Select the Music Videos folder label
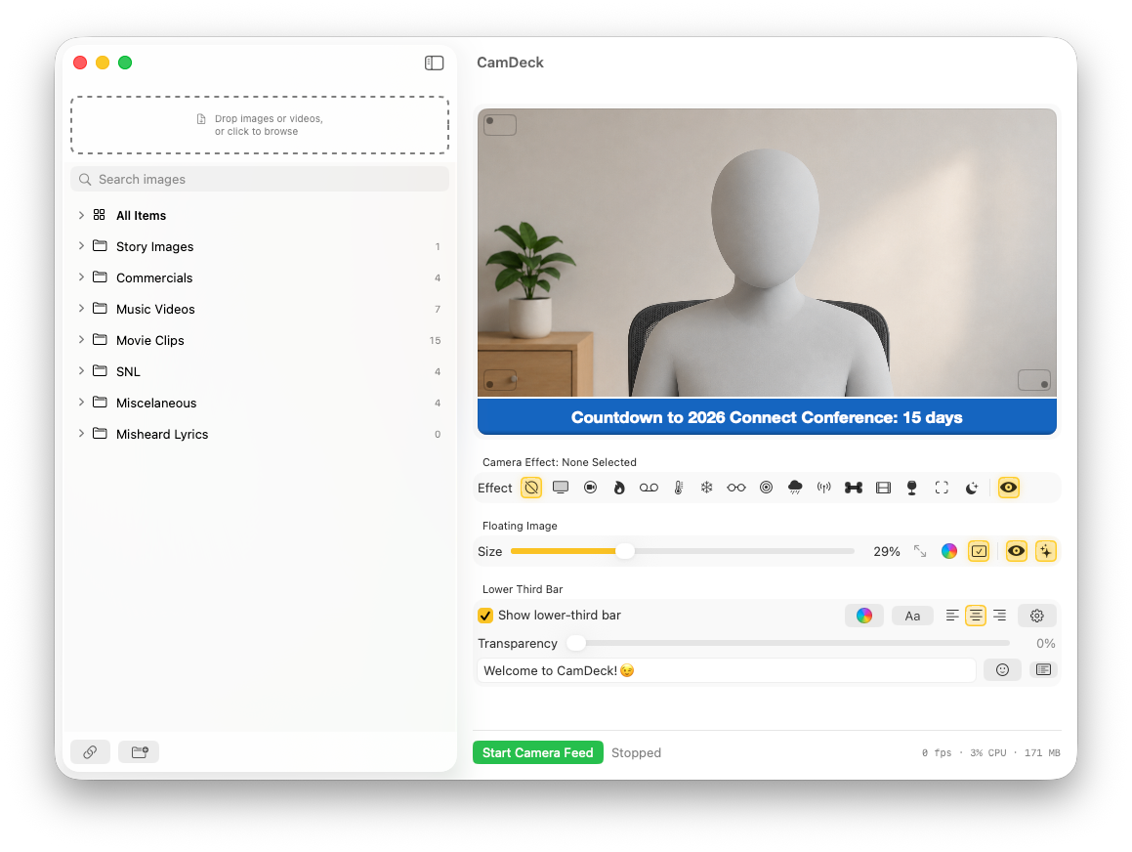The height and width of the screenshot is (852, 1132). pos(155,309)
